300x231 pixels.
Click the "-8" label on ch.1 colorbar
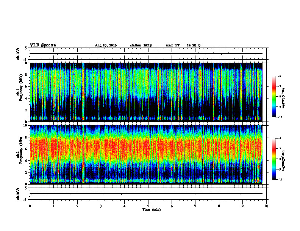[280, 97]
